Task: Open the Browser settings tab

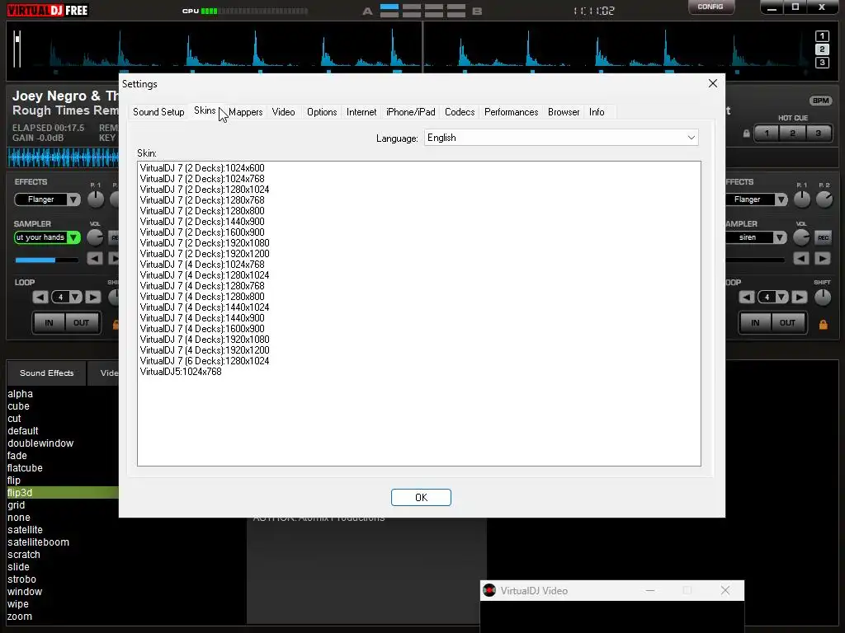Action: click(564, 112)
